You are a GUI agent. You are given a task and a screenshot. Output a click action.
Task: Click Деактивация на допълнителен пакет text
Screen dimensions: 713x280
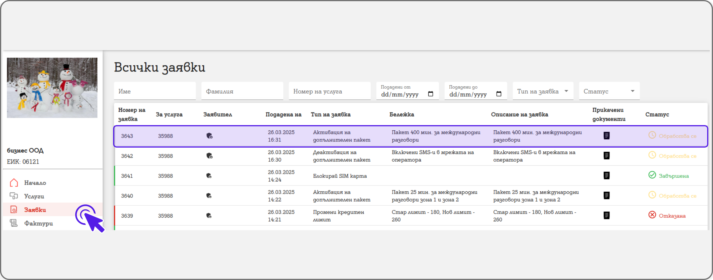(x=342, y=156)
